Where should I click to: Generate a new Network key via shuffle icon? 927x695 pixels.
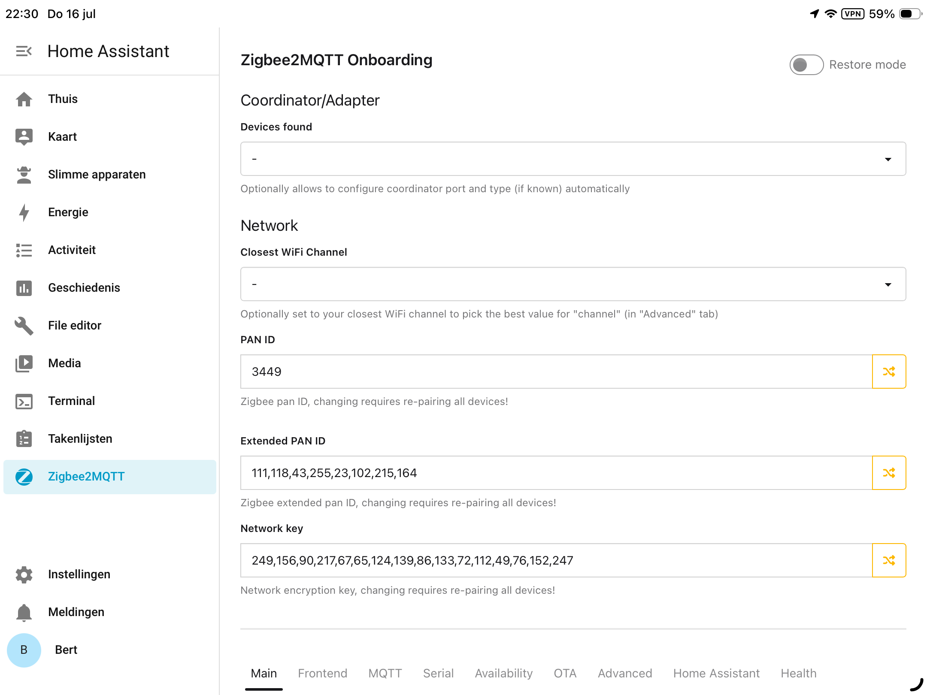(x=889, y=560)
